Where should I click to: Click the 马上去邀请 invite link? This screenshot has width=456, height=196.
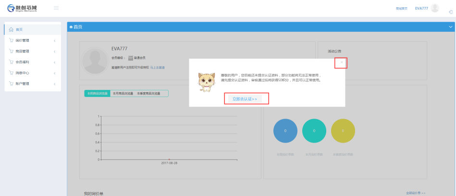158,68
